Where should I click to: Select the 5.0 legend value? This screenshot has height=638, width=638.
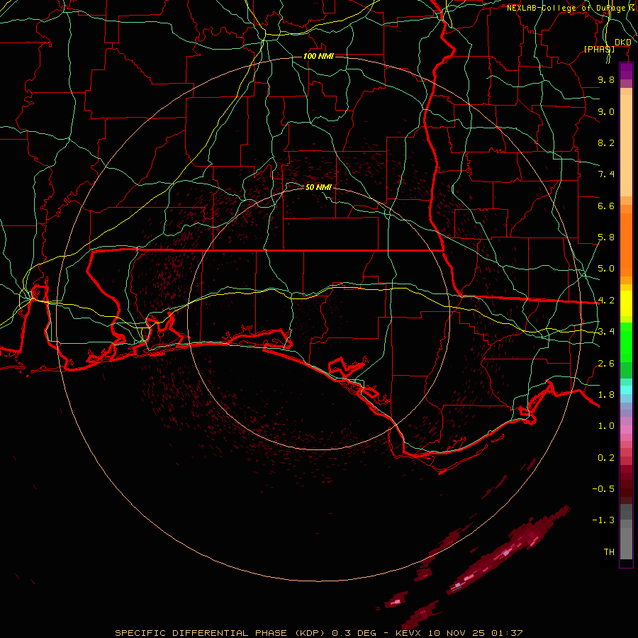point(606,269)
